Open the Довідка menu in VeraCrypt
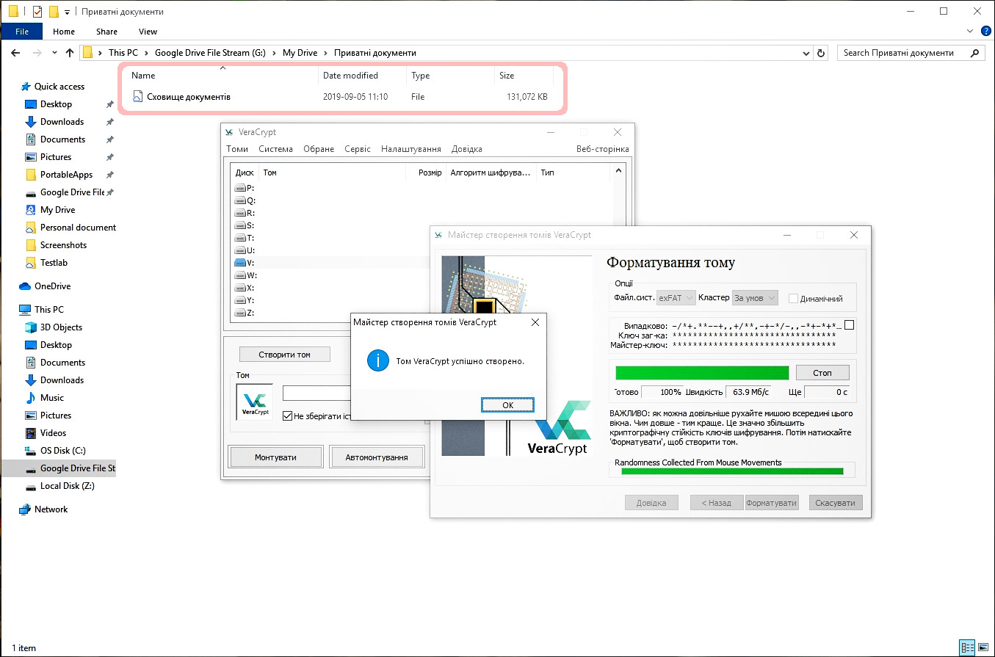The height and width of the screenshot is (657, 995). click(x=467, y=149)
